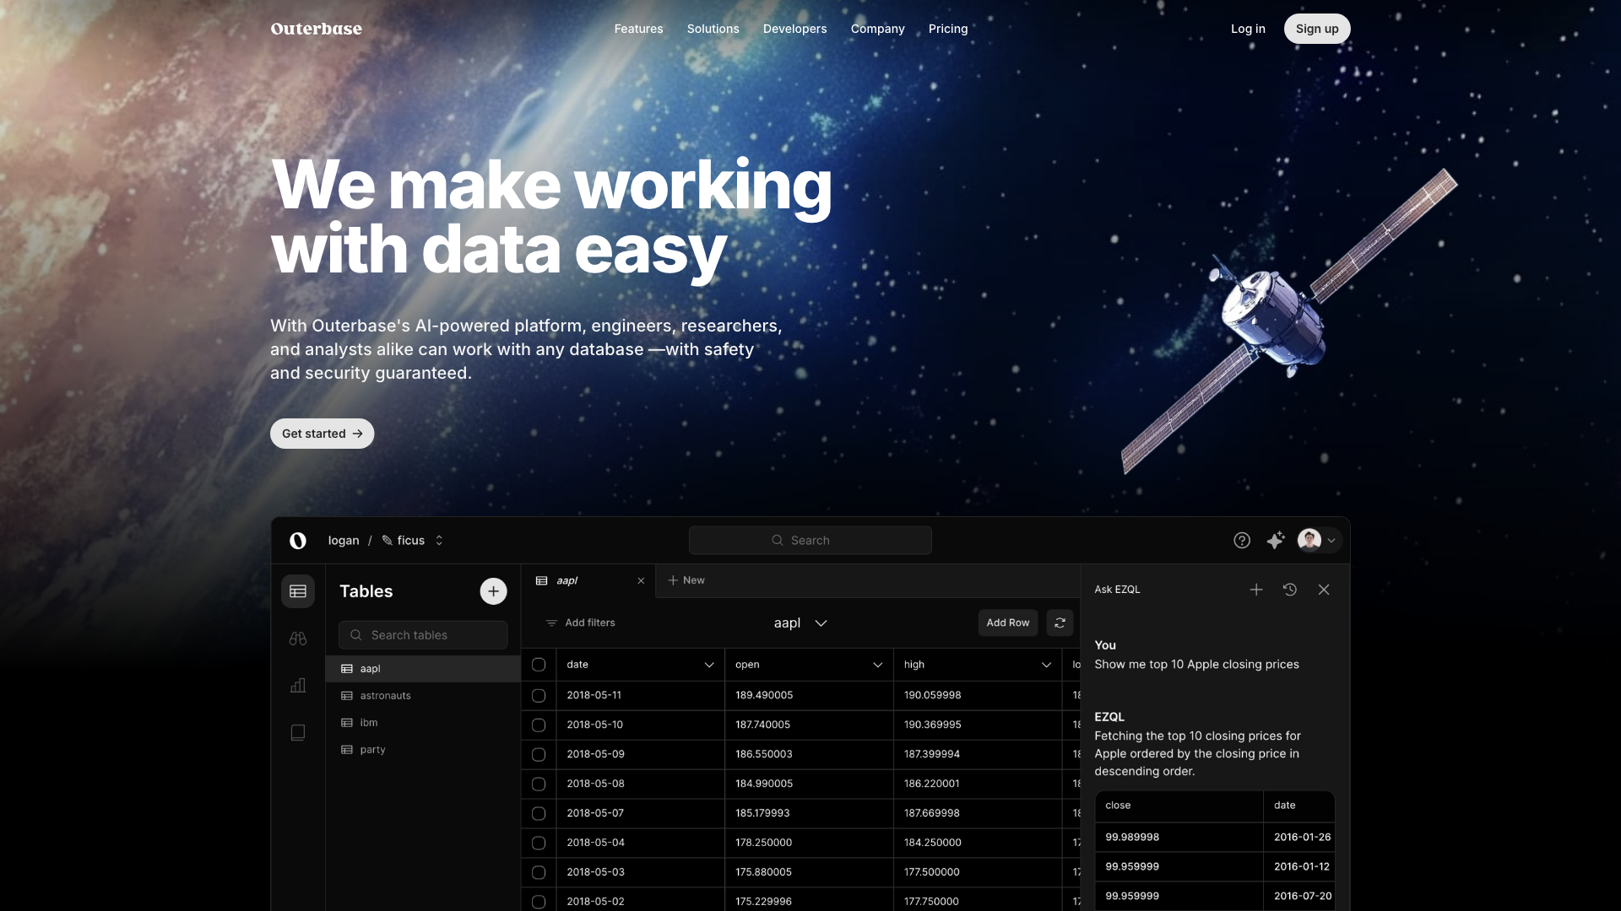This screenshot has height=911, width=1621.
Task: Open the Pricing menu item
Action: point(948,28)
